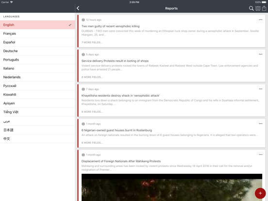Expand '6 MORE FIELDS...' on Khayelitsha report
268x201 pixels.
click(92, 112)
